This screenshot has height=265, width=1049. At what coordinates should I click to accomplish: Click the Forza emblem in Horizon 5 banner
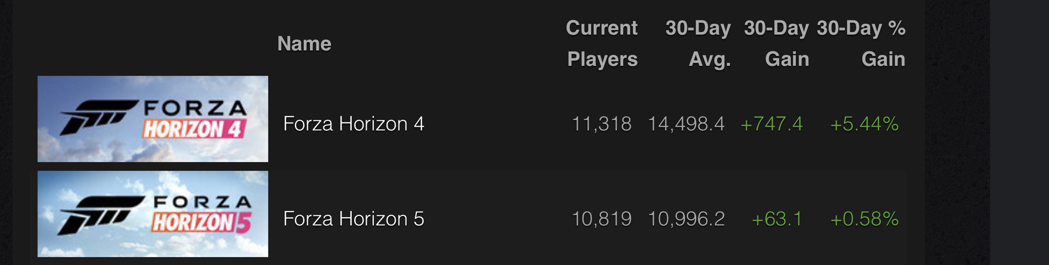click(x=100, y=215)
